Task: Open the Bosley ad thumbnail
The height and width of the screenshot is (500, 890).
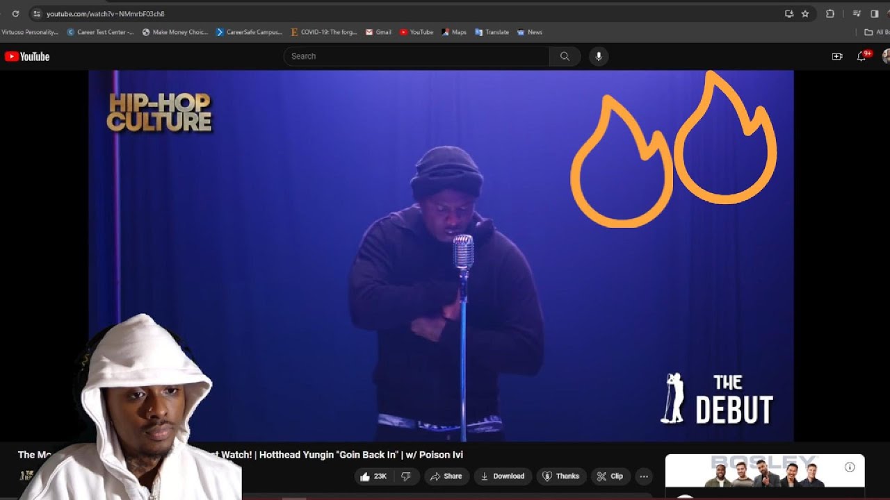Action: pos(765,471)
